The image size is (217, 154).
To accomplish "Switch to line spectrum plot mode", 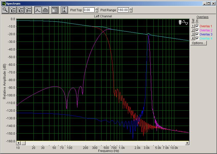I will [38, 10].
